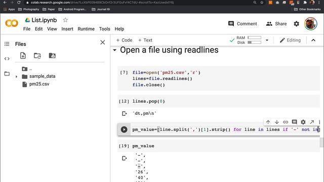Open the runtime connection dropdown arrow
Screen dimensions: 324x182
[x=267, y=40]
